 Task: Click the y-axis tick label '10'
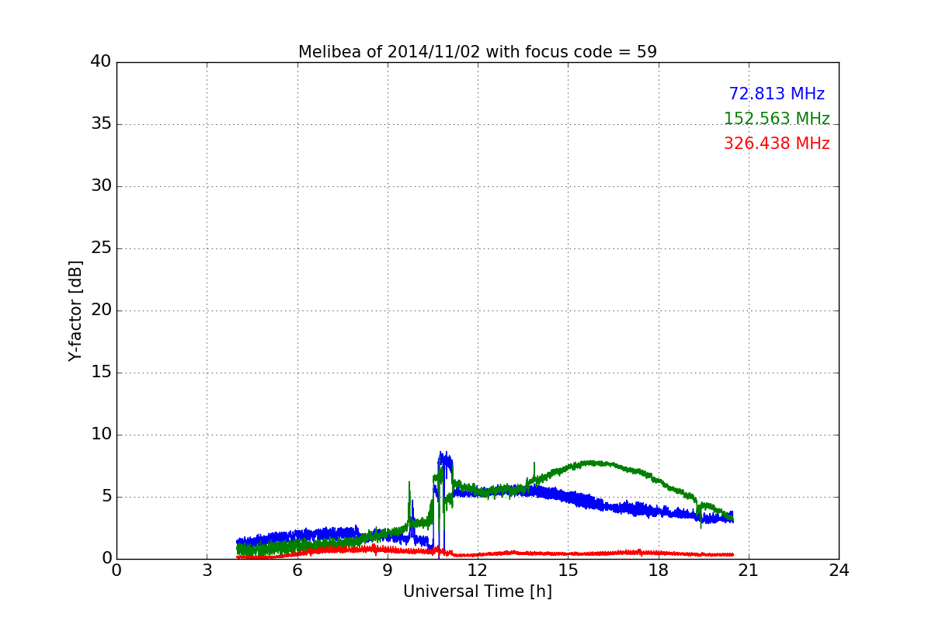point(101,435)
